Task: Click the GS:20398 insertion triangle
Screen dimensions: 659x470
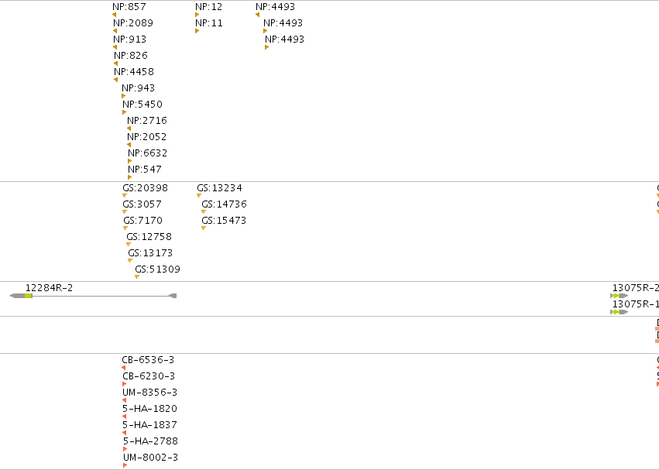Action: point(125,195)
